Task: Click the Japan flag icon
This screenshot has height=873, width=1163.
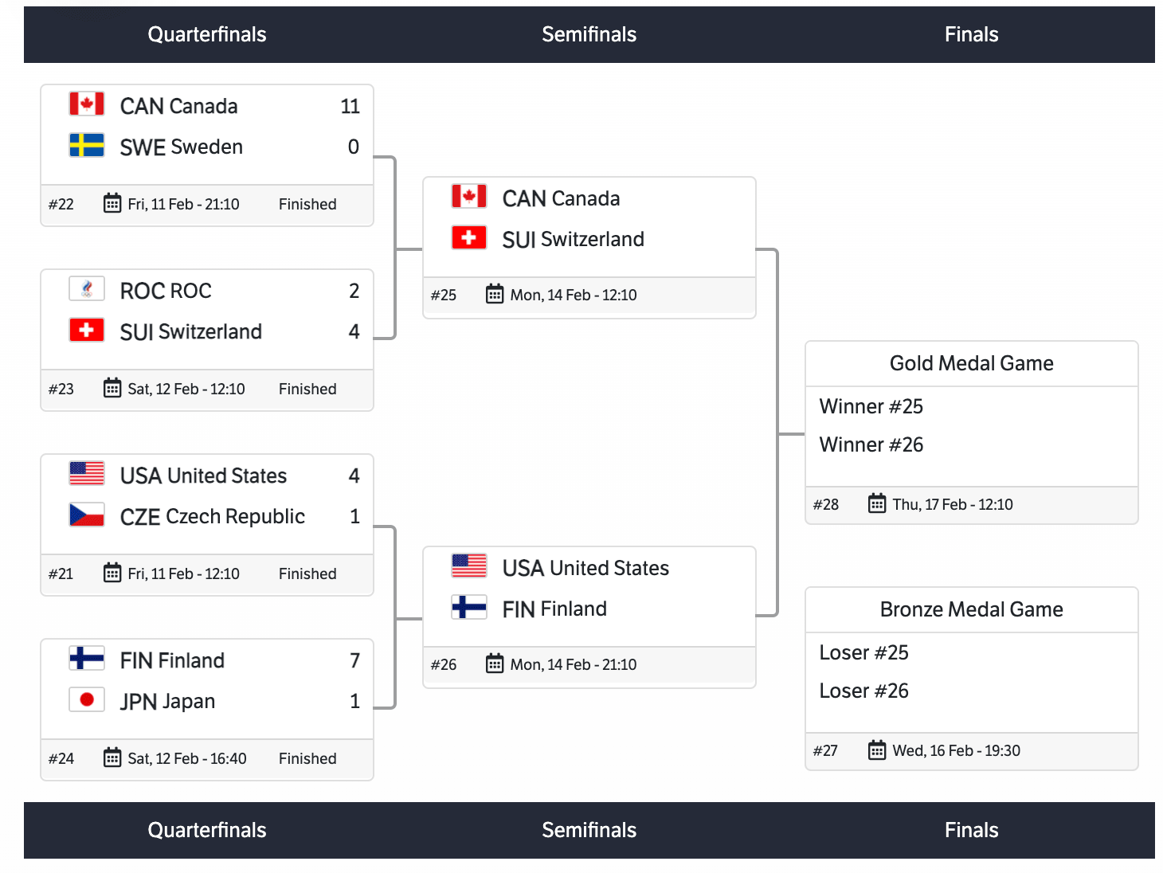Action: coord(86,700)
